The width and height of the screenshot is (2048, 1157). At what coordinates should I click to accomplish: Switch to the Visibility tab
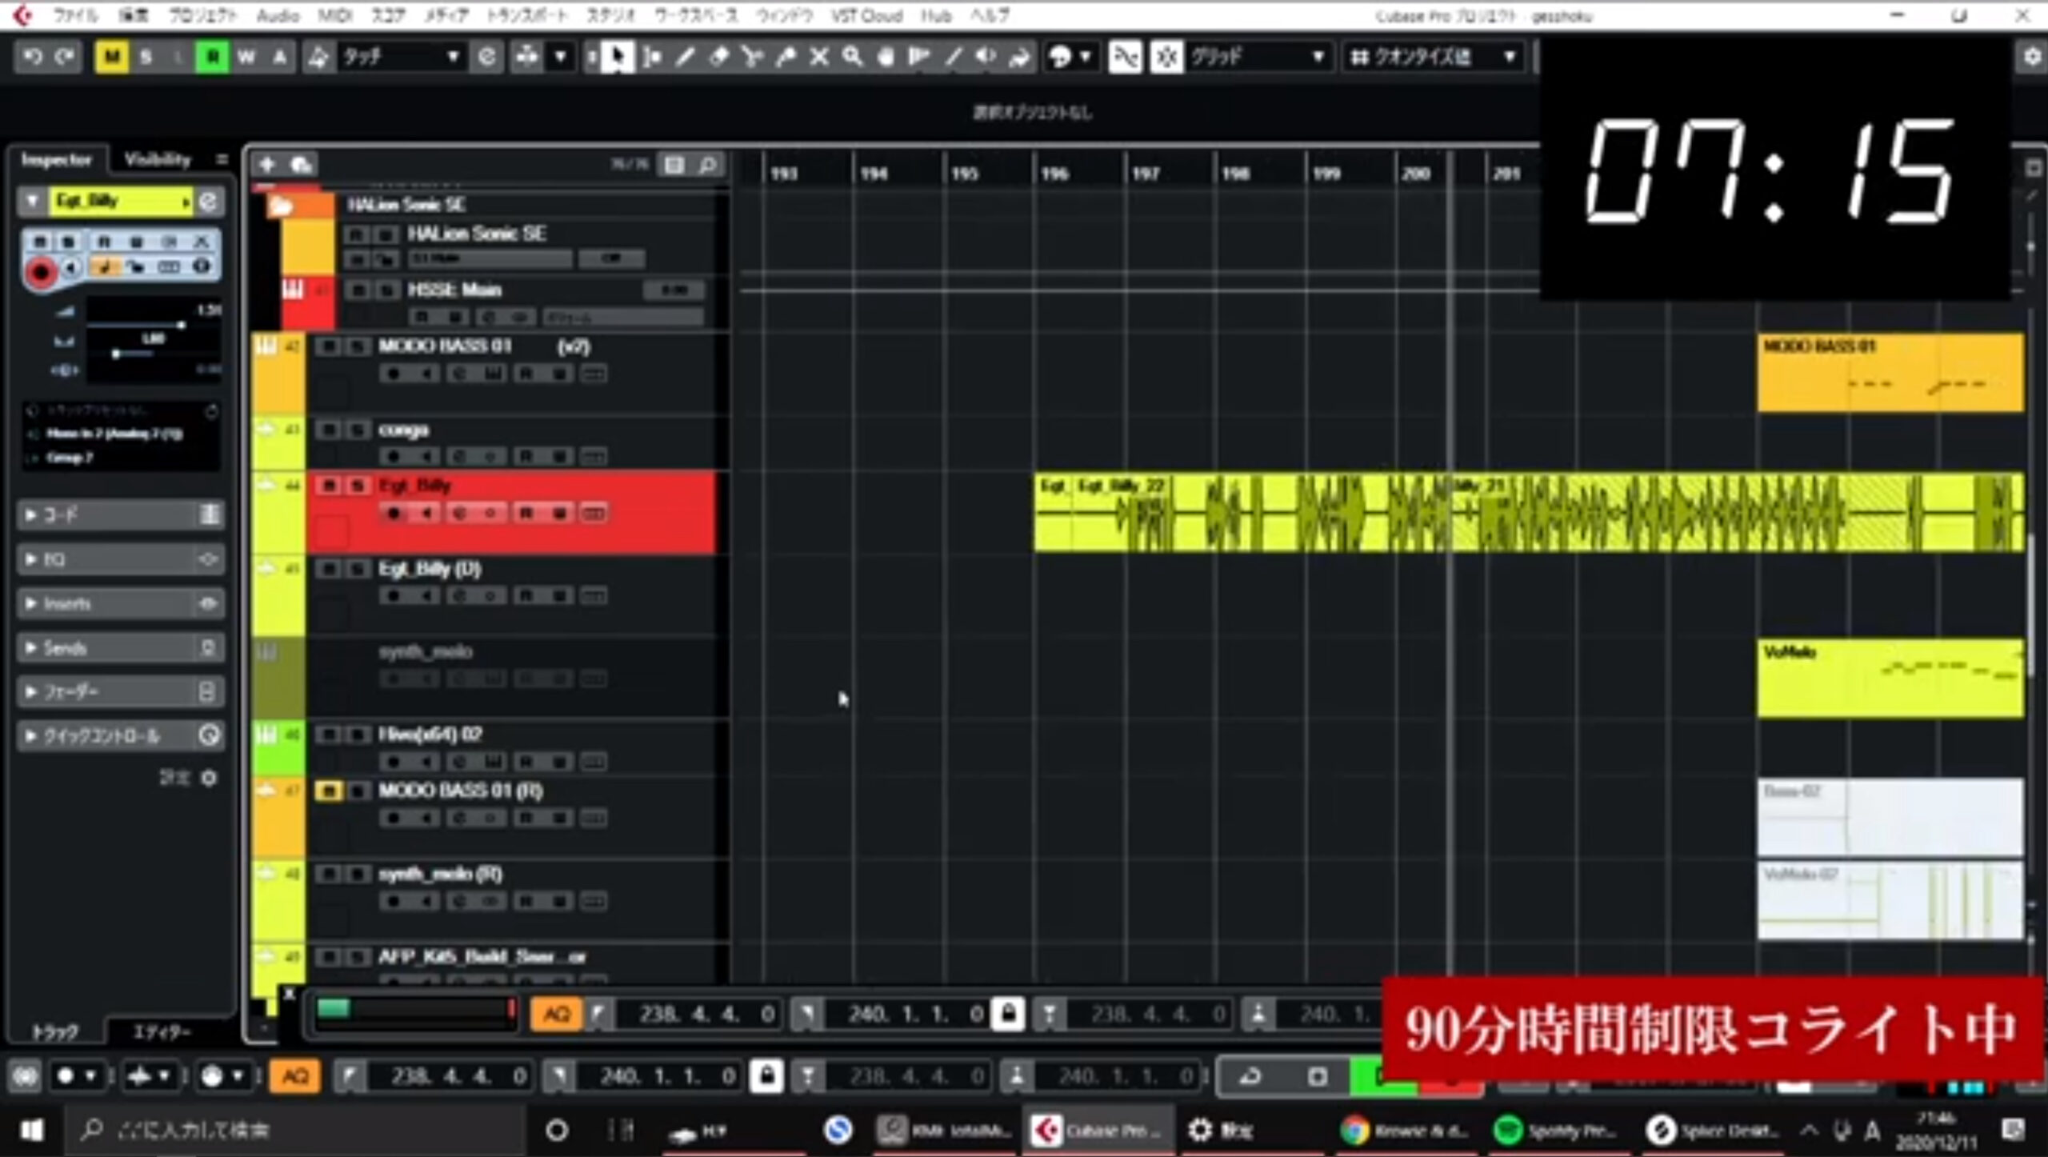(x=158, y=159)
